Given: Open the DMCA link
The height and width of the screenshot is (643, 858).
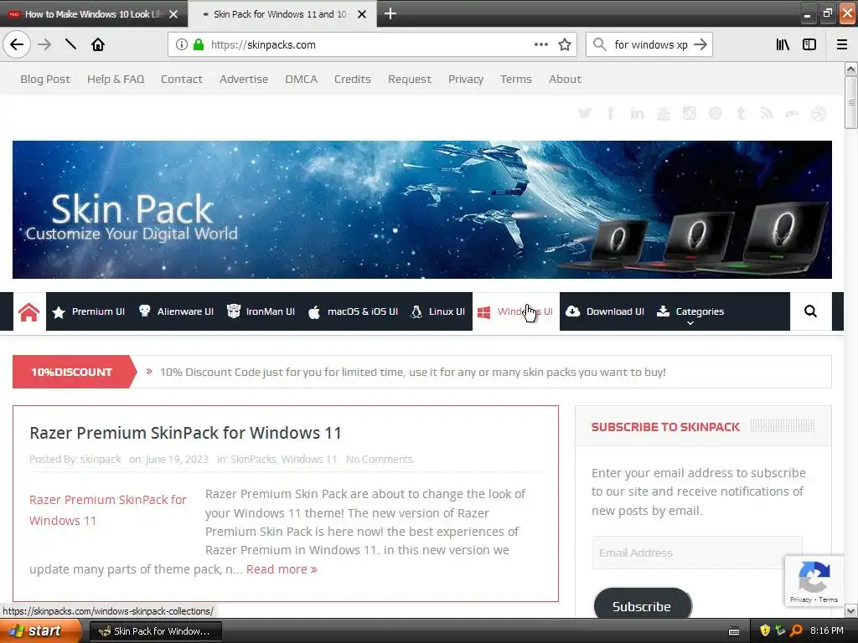Looking at the screenshot, I should click(301, 80).
